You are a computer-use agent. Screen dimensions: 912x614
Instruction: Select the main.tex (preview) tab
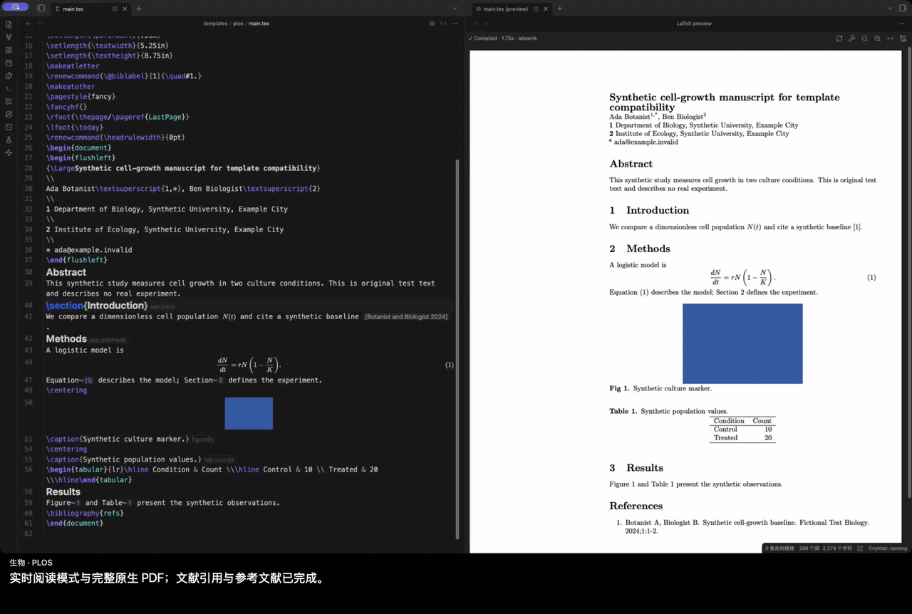point(513,9)
